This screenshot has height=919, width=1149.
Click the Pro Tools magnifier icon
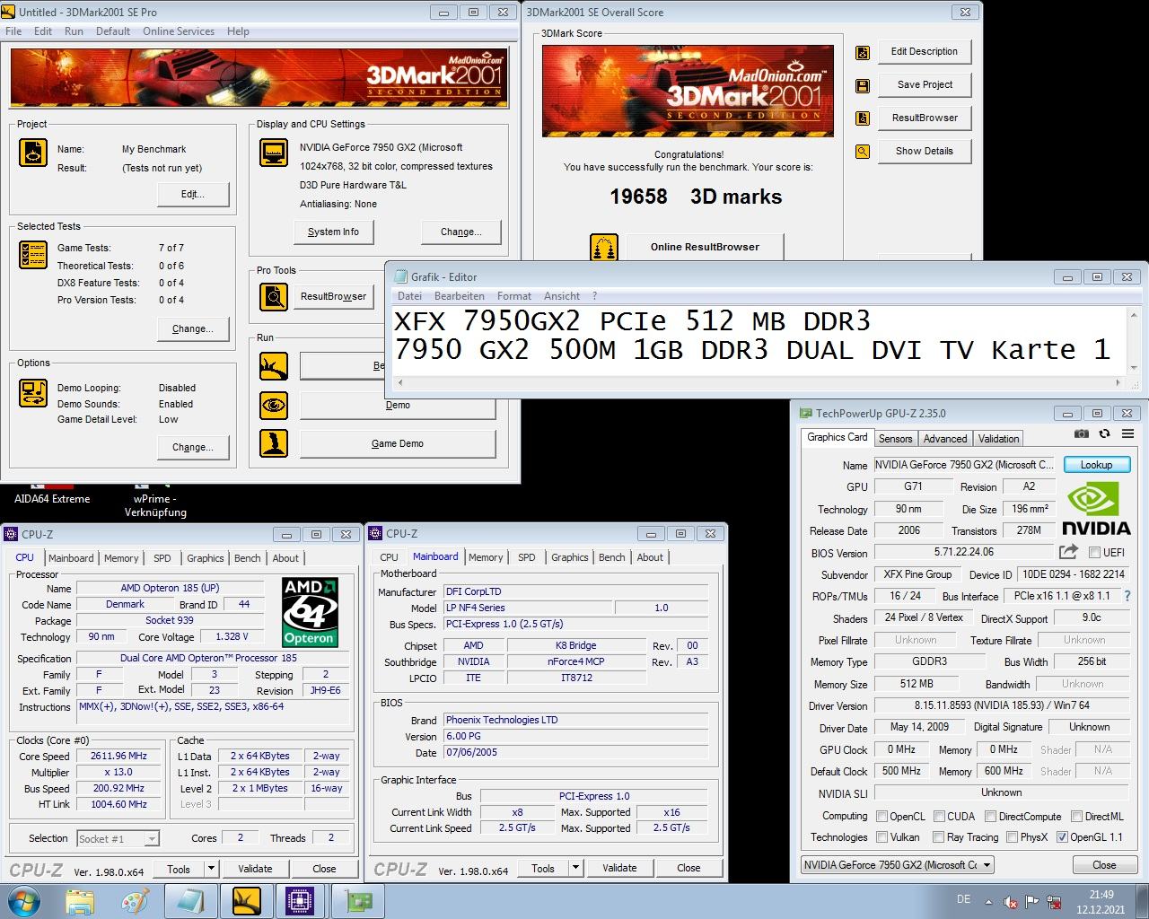274,296
